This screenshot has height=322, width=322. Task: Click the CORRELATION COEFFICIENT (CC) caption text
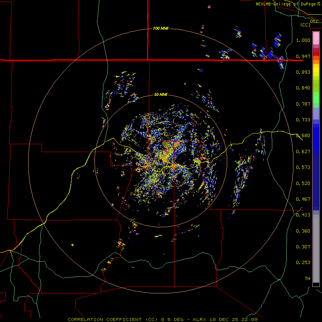click(113, 319)
